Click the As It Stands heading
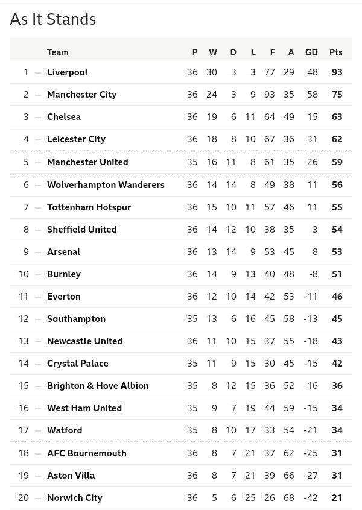This screenshot has height=510, width=362. coord(53,19)
